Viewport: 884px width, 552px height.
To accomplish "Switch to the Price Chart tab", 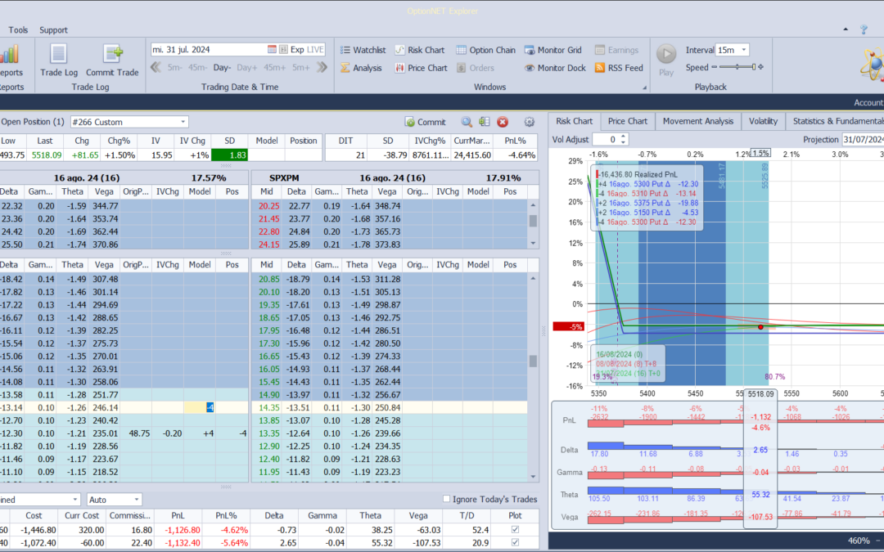I will (628, 121).
